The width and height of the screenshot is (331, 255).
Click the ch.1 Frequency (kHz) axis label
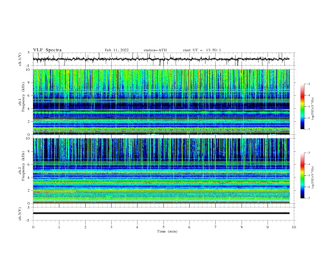22,97
